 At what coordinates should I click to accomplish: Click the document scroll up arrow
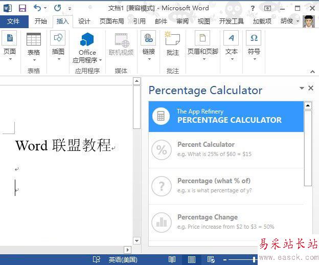(136, 81)
